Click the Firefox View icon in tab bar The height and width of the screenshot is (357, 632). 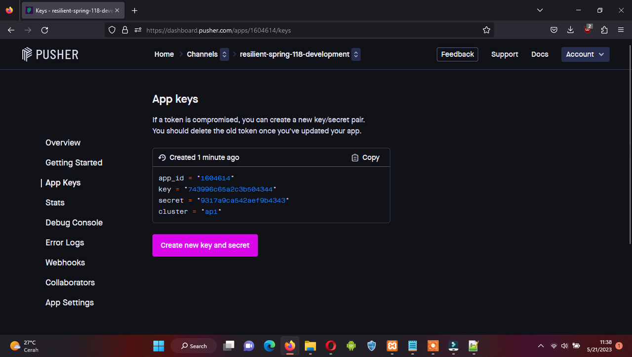tap(9, 10)
